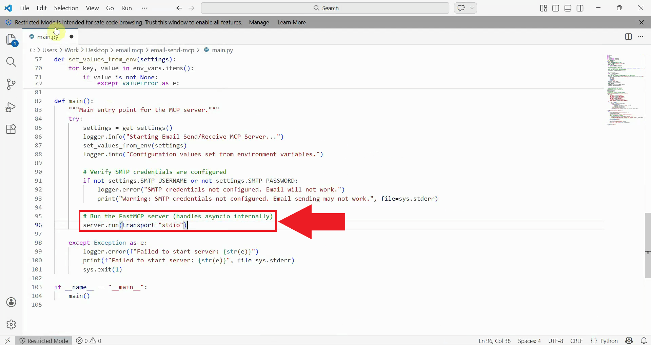Open the editor's more actions ellipsis menu
Image resolution: width=651 pixels, height=345 pixels.
click(x=641, y=37)
